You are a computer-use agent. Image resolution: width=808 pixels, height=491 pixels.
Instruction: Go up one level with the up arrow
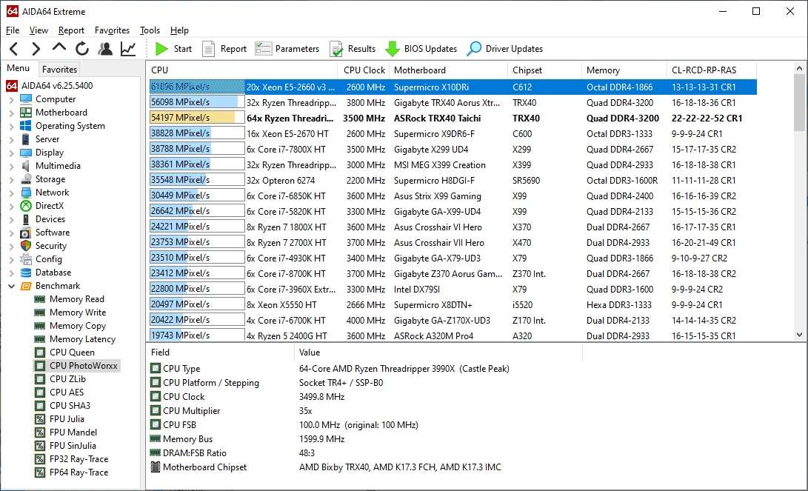coord(59,48)
